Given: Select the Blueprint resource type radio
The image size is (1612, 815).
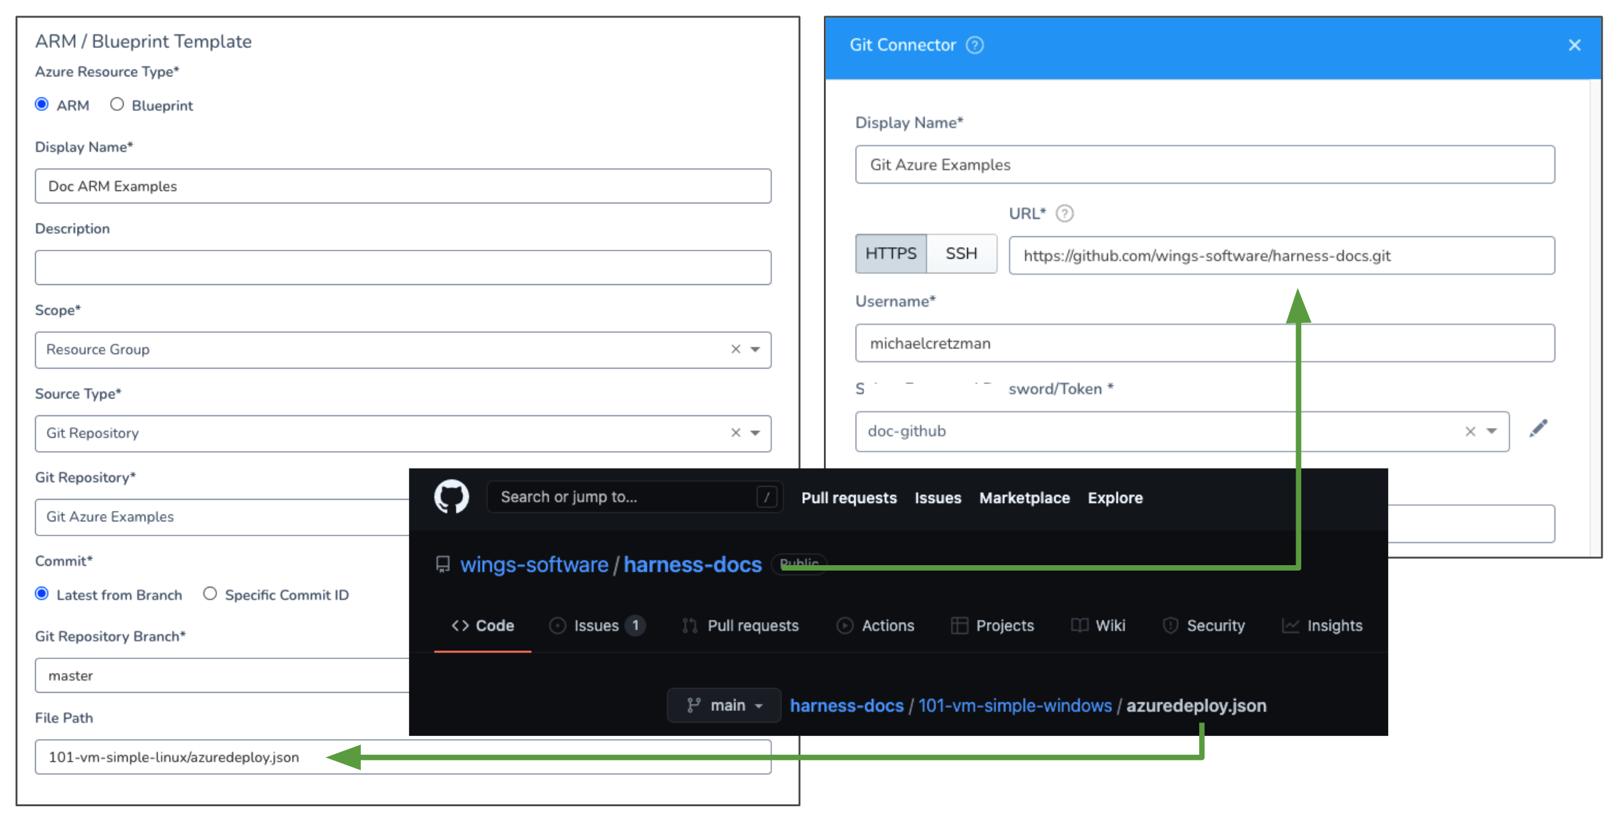Looking at the screenshot, I should [117, 105].
